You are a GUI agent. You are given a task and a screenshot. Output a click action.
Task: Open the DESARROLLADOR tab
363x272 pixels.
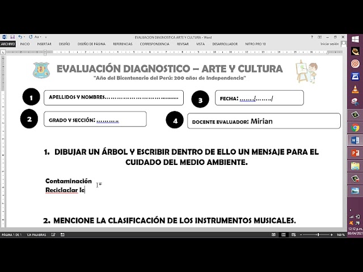point(225,44)
